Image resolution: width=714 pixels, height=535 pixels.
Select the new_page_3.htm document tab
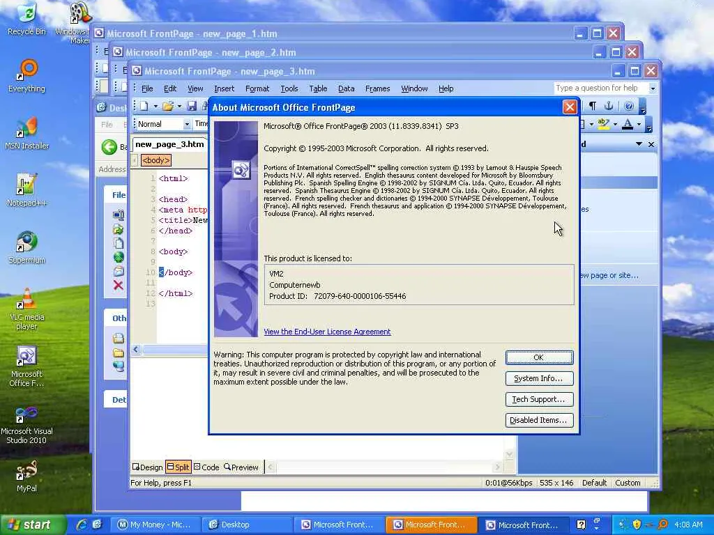(x=169, y=144)
